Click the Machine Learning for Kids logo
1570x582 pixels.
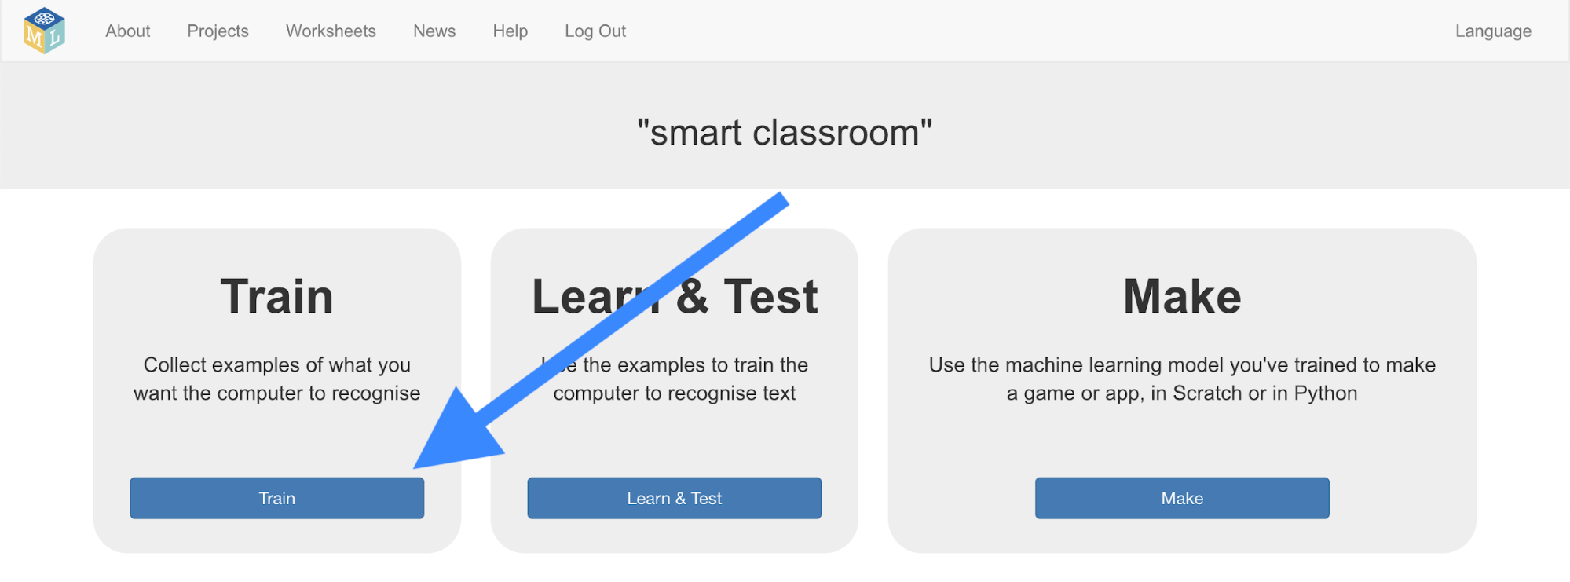(x=45, y=30)
